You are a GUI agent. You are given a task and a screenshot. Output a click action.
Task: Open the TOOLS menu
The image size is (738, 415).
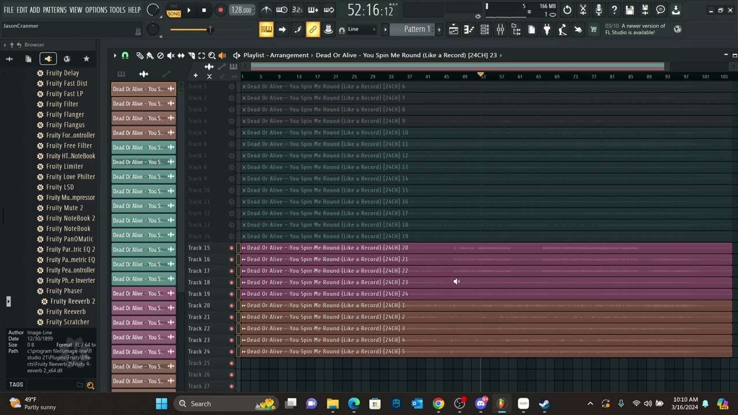(117, 10)
